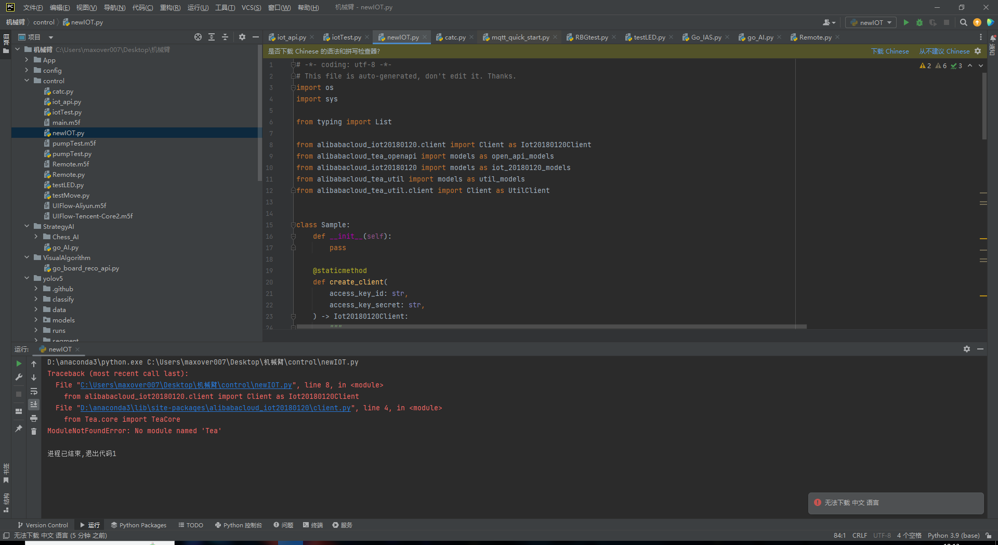Go to the previous highlighted error arrow
This screenshot has height=545, width=998.
(970, 66)
